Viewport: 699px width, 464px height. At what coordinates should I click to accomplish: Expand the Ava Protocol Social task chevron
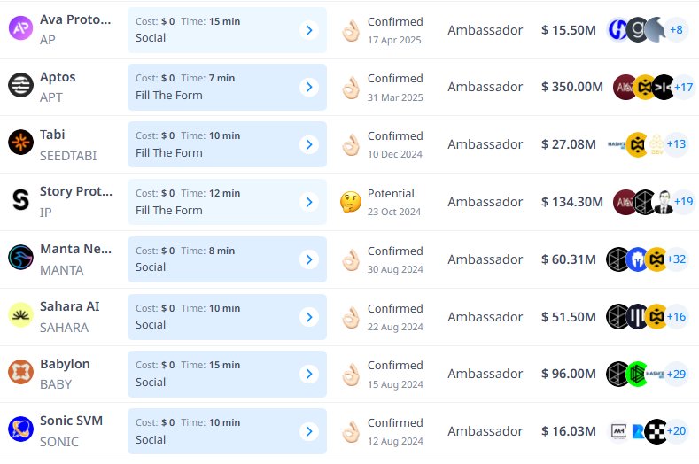(x=309, y=30)
